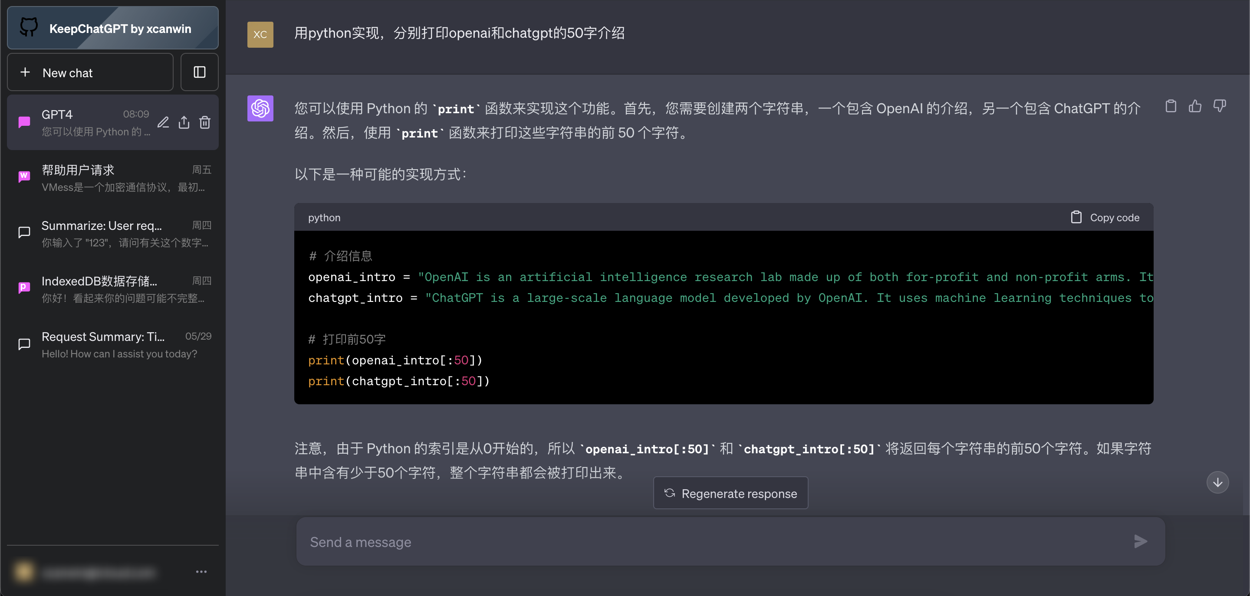Click chat bubble icon beside Summarize chat
1250x596 pixels.
tap(24, 233)
